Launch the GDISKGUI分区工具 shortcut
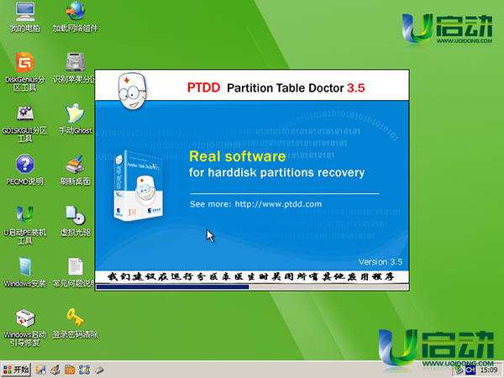The height and width of the screenshot is (378, 504). 25,123
